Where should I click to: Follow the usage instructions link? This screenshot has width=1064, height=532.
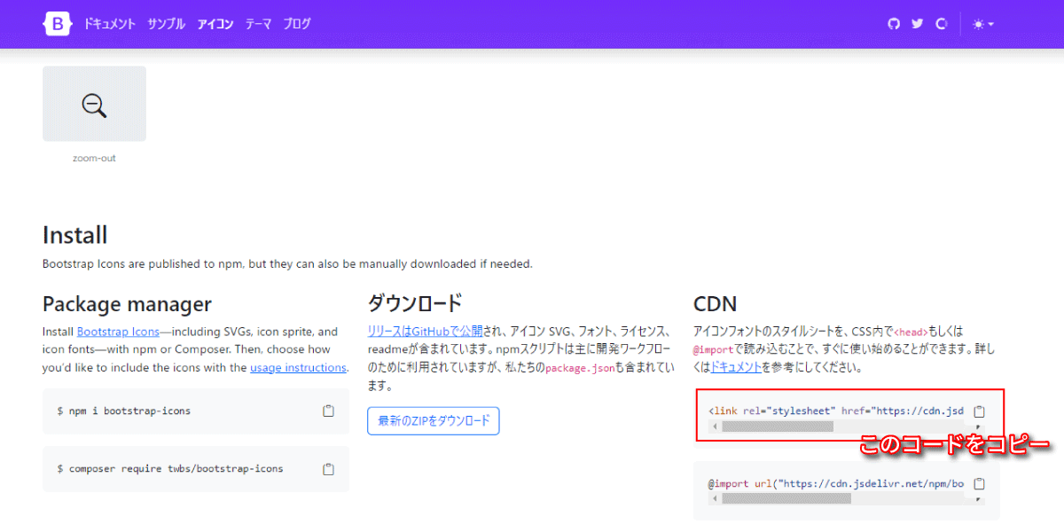pyautogui.click(x=298, y=367)
